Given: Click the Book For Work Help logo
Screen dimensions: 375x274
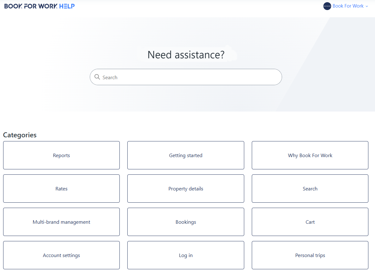Looking at the screenshot, I should (39, 6).
